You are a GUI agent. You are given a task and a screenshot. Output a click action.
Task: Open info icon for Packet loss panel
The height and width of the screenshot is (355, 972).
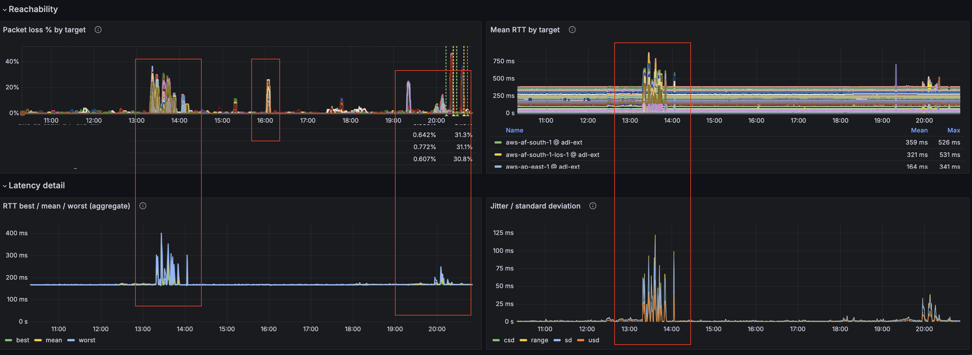coord(98,29)
